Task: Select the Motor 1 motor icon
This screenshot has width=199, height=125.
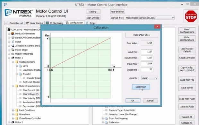Action: pyautogui.click(x=13, y=58)
